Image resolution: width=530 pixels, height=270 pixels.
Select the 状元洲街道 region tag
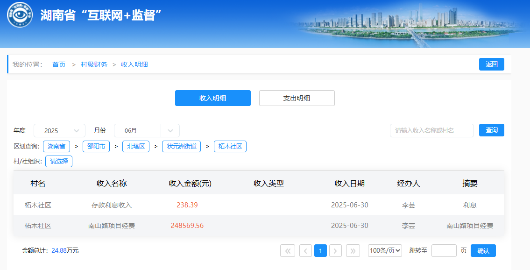tap(182, 146)
